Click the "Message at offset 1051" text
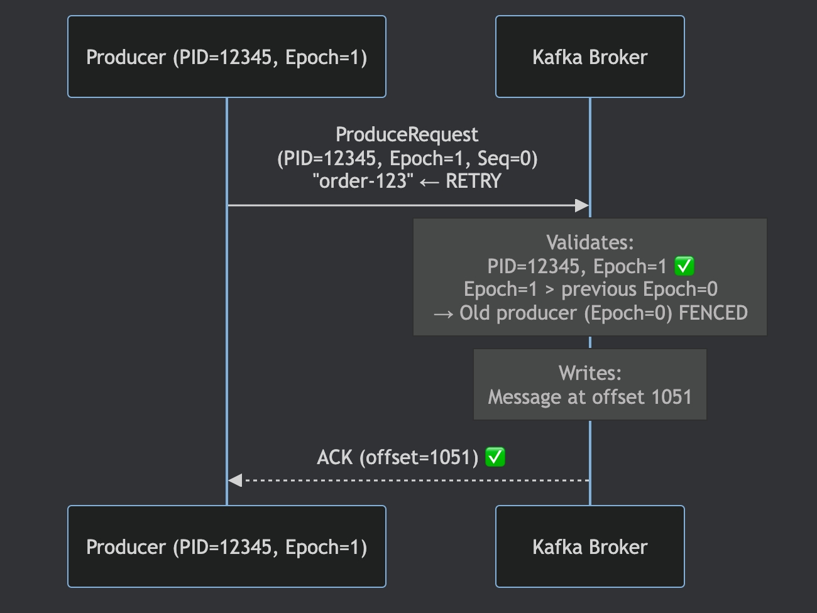Image resolution: width=817 pixels, height=613 pixels. point(589,397)
